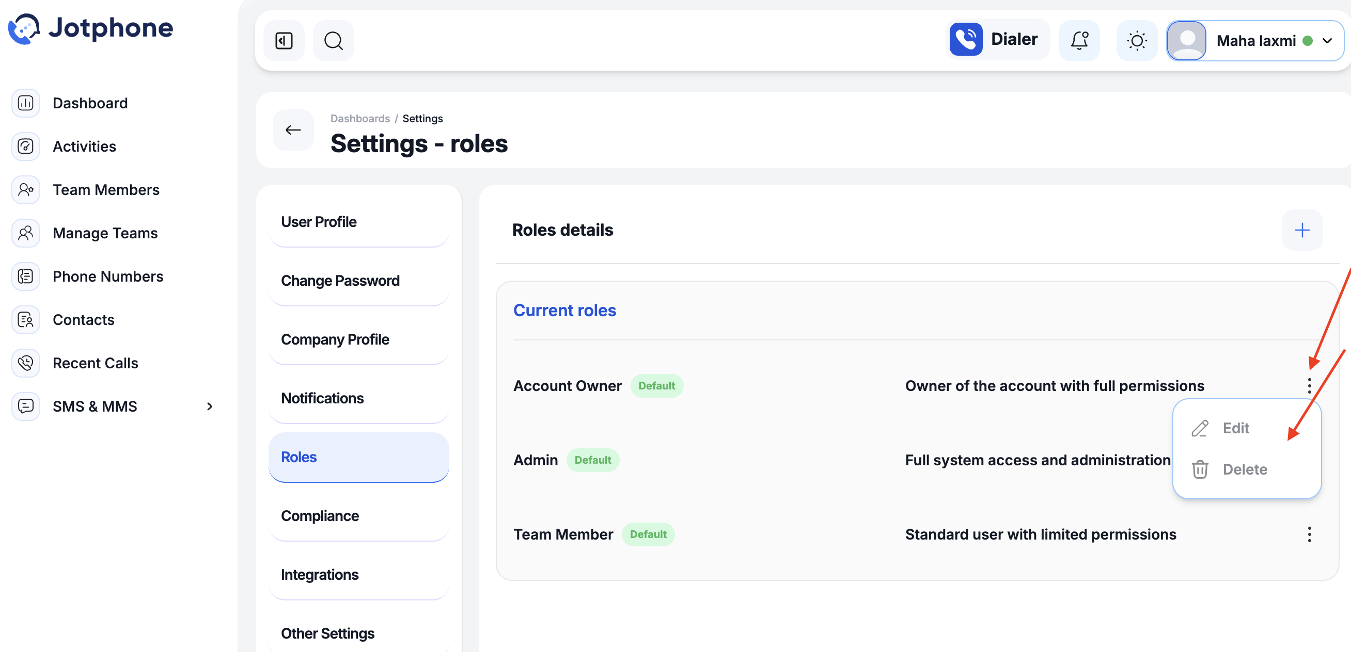Go to Contacts in the sidebar
This screenshot has width=1351, height=652.
(x=83, y=320)
